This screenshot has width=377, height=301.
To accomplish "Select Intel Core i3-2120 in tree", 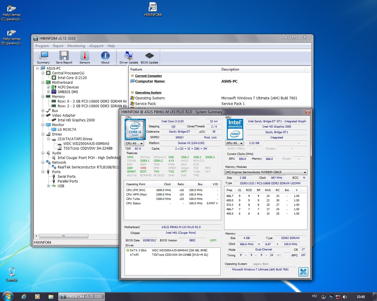I will coord(72,78).
